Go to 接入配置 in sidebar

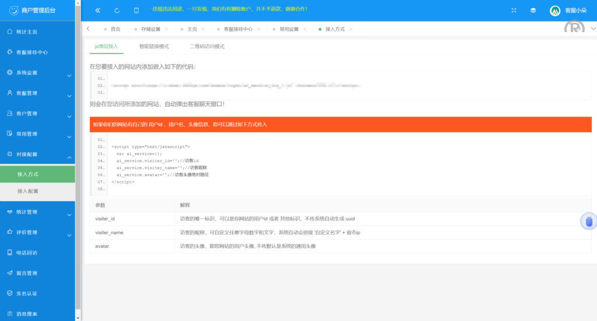pyautogui.click(x=28, y=191)
